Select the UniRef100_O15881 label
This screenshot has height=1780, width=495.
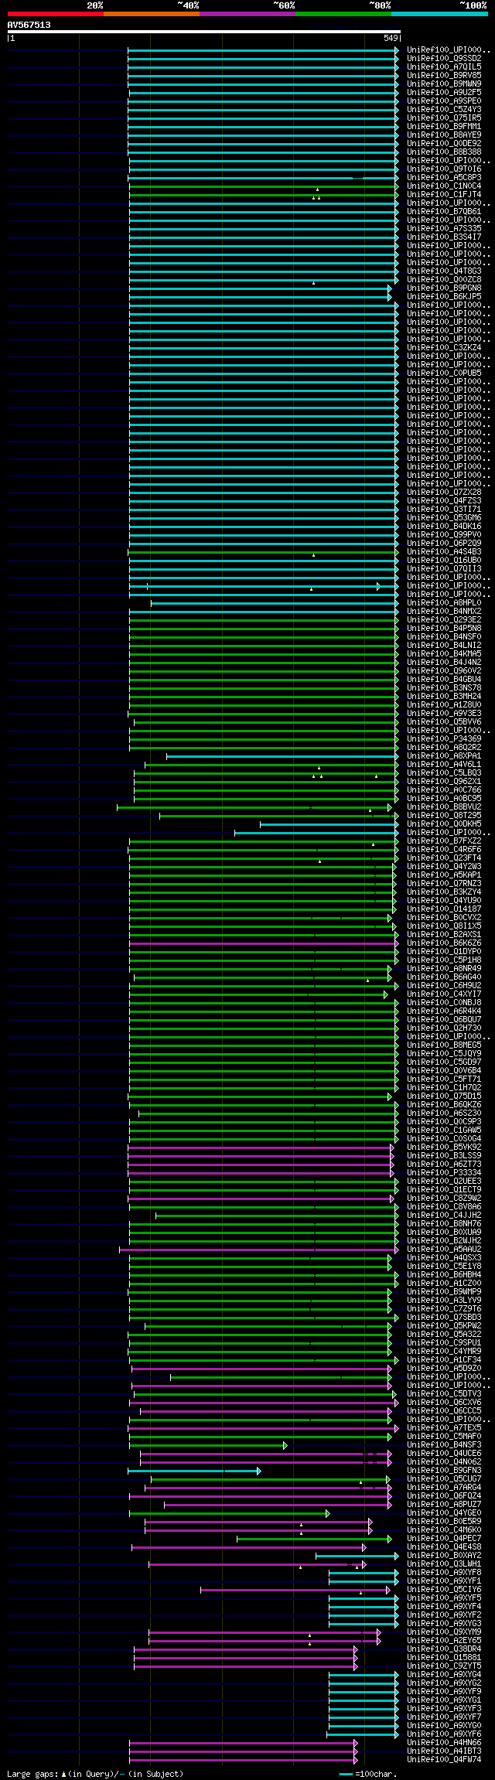pyautogui.click(x=444, y=1657)
